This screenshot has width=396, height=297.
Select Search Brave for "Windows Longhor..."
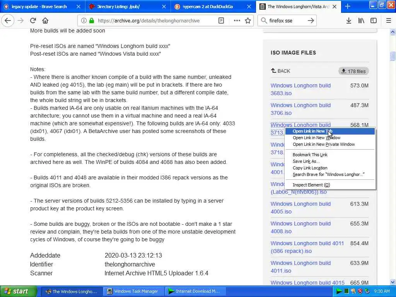point(330,174)
